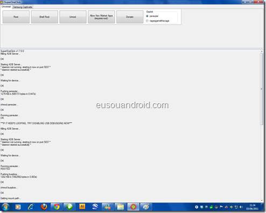Open Windows Live Messenger taskbar icon
The image size is (266, 213).
(x=108, y=207)
